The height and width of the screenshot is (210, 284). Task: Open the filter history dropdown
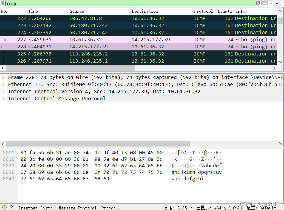pos(271,3)
